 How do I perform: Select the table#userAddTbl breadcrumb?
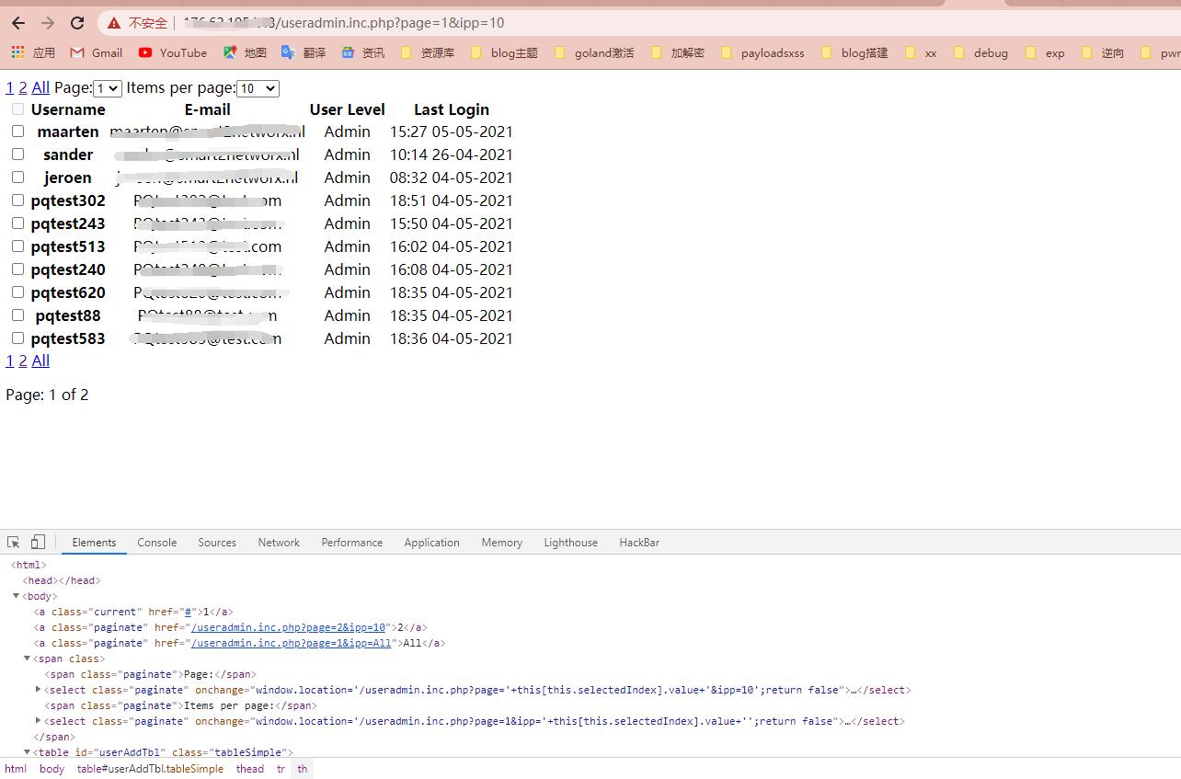tap(150, 769)
